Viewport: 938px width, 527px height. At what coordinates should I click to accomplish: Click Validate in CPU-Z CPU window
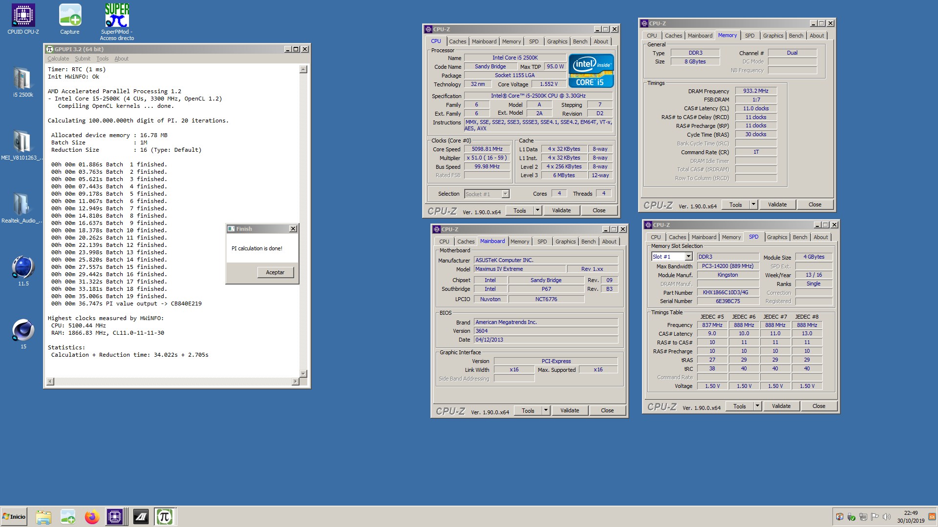point(561,210)
